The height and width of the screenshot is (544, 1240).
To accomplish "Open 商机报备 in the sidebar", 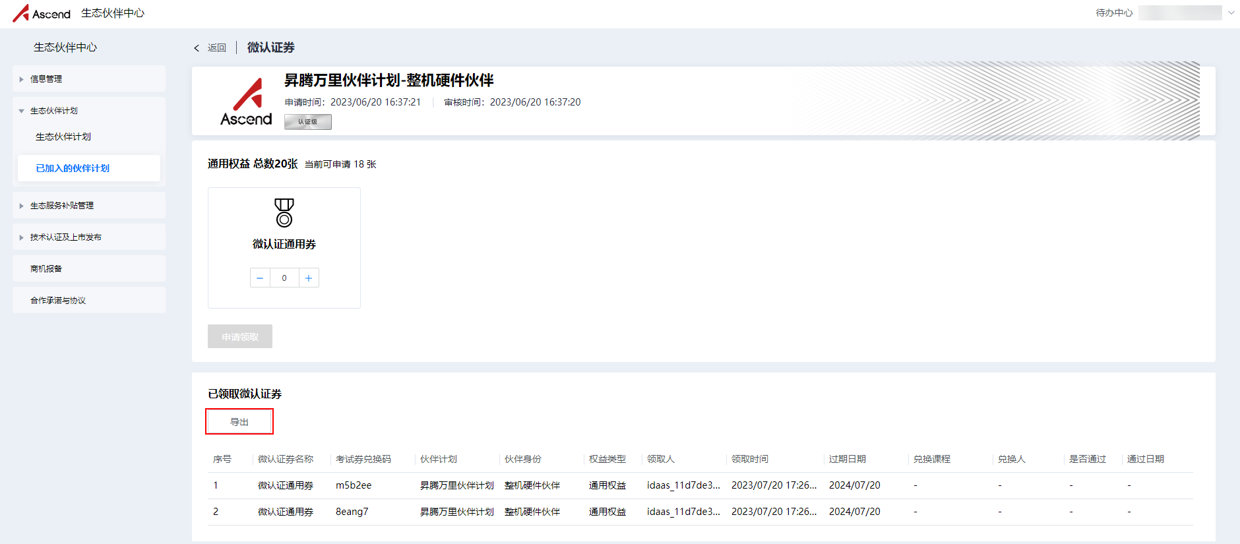I will (89, 268).
